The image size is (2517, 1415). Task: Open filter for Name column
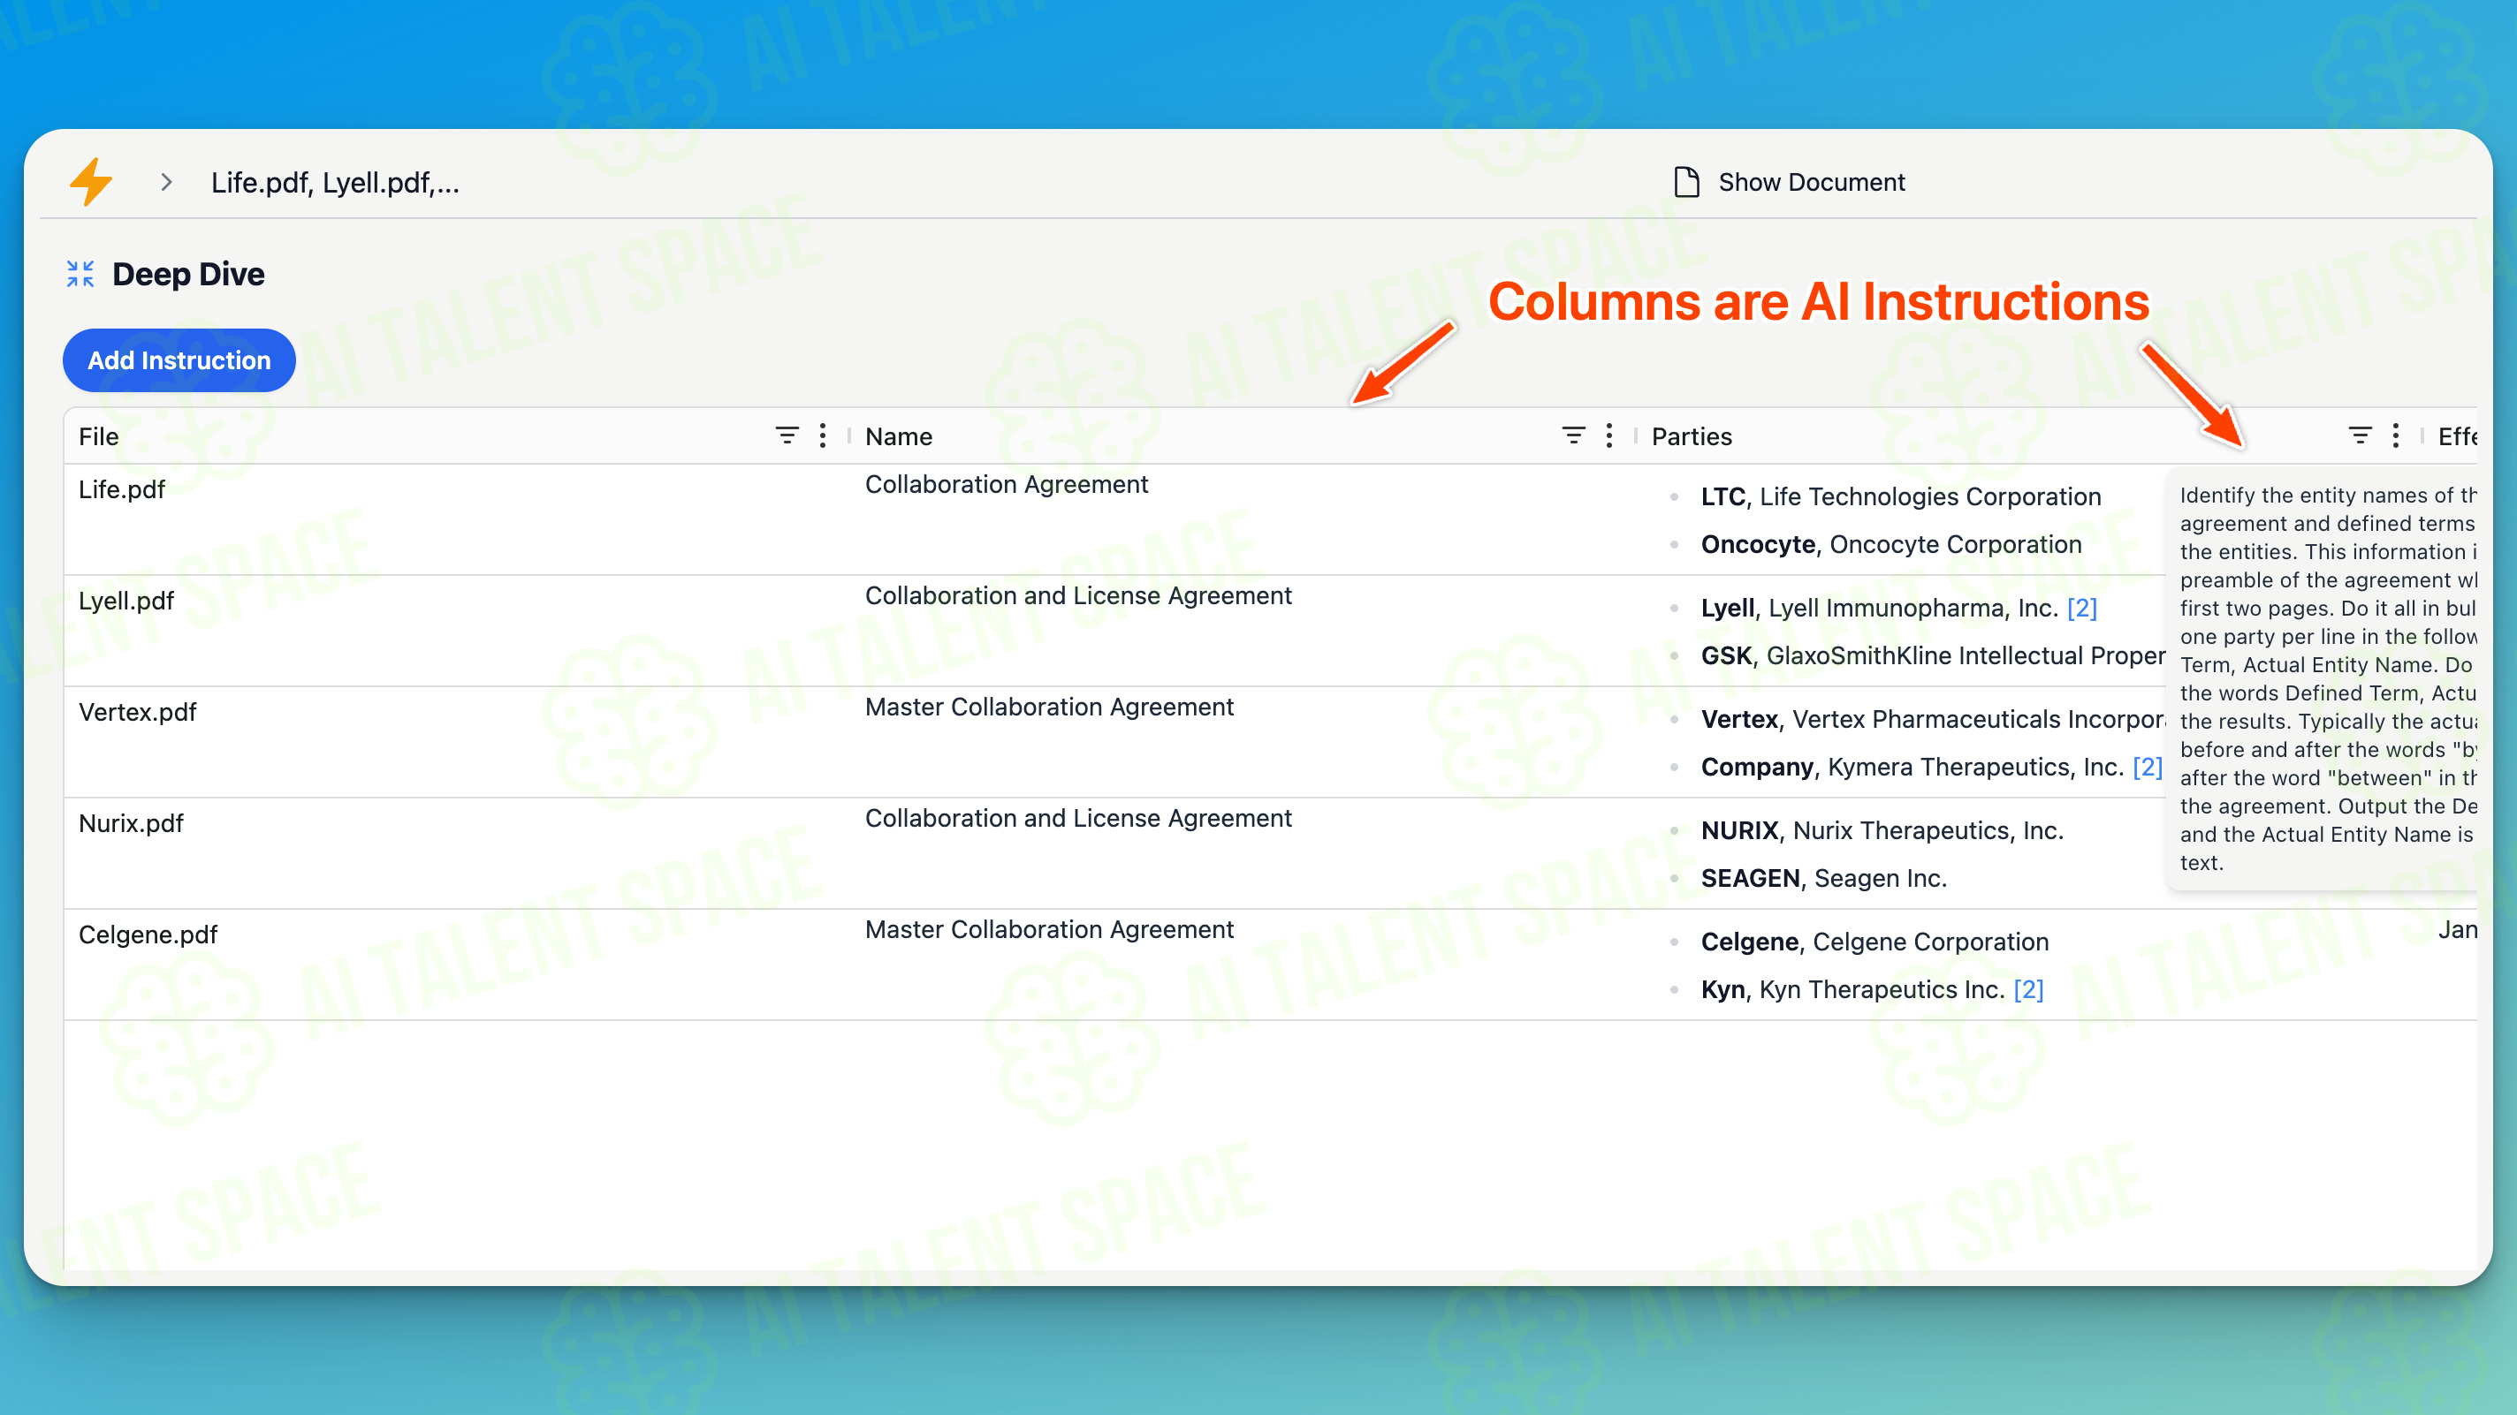point(1573,435)
